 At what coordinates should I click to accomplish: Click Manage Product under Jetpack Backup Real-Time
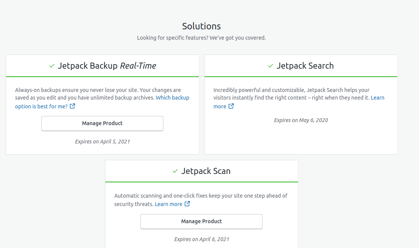(102, 124)
